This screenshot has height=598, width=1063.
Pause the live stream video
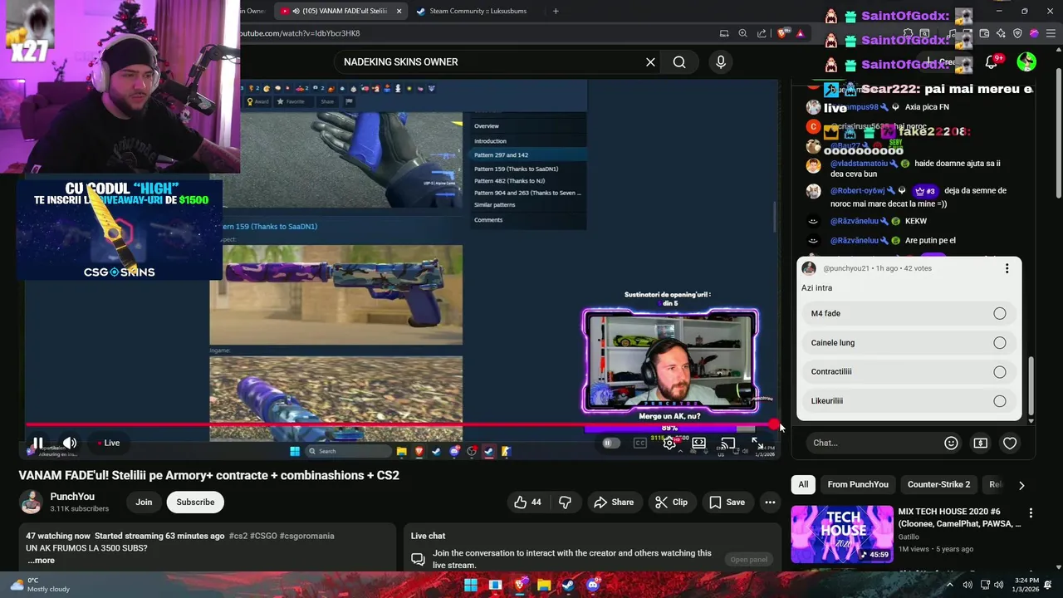coord(37,443)
